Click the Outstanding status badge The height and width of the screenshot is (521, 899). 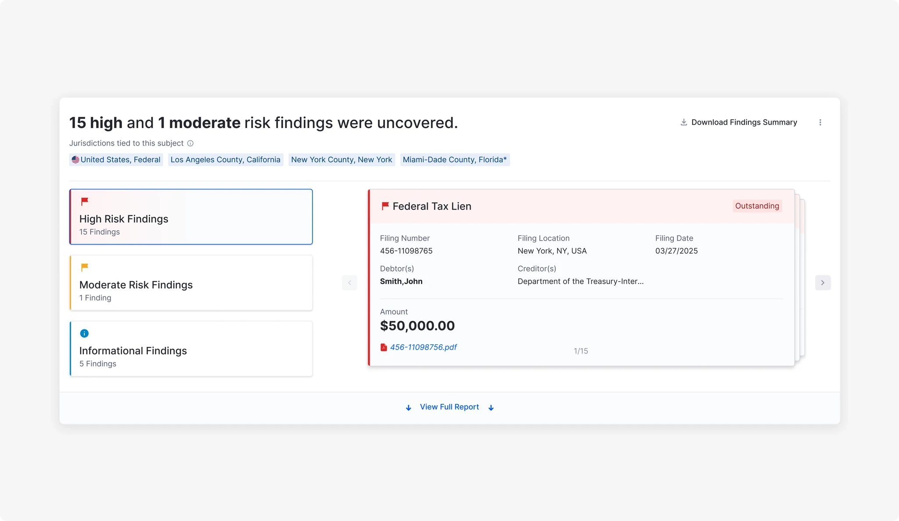pyautogui.click(x=757, y=206)
